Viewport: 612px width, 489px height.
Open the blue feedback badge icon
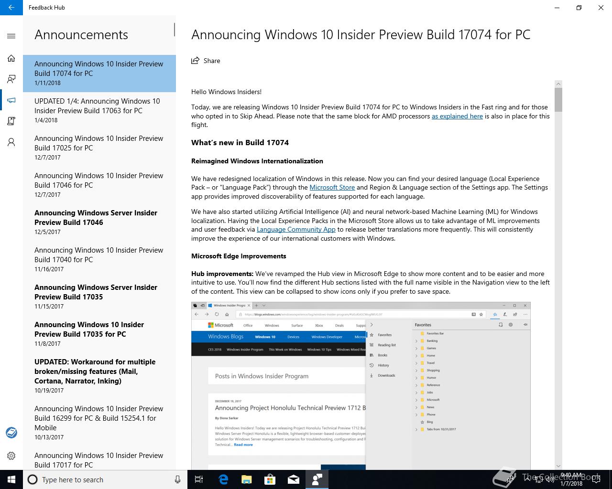coord(11,433)
